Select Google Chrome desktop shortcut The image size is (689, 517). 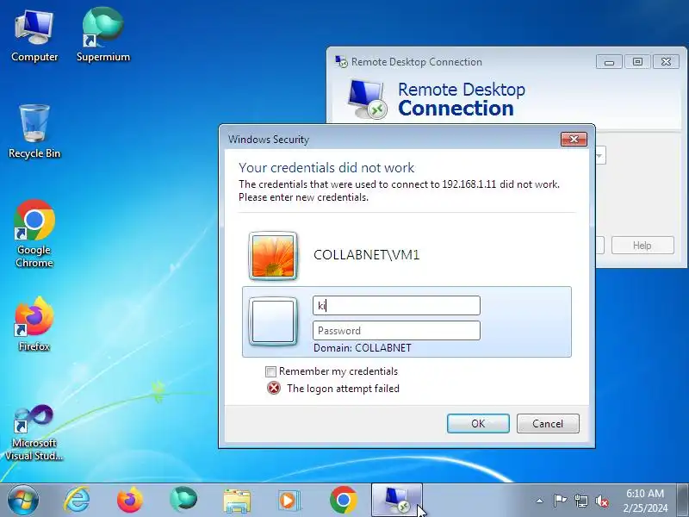[x=34, y=234]
